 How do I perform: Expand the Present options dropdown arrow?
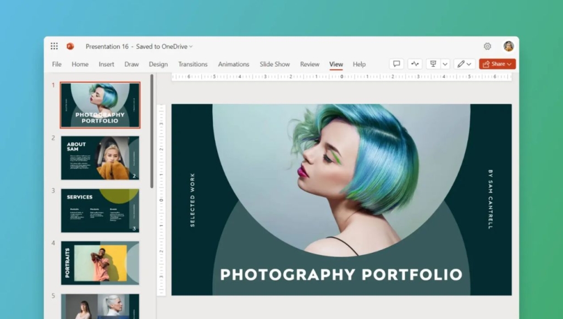[445, 64]
